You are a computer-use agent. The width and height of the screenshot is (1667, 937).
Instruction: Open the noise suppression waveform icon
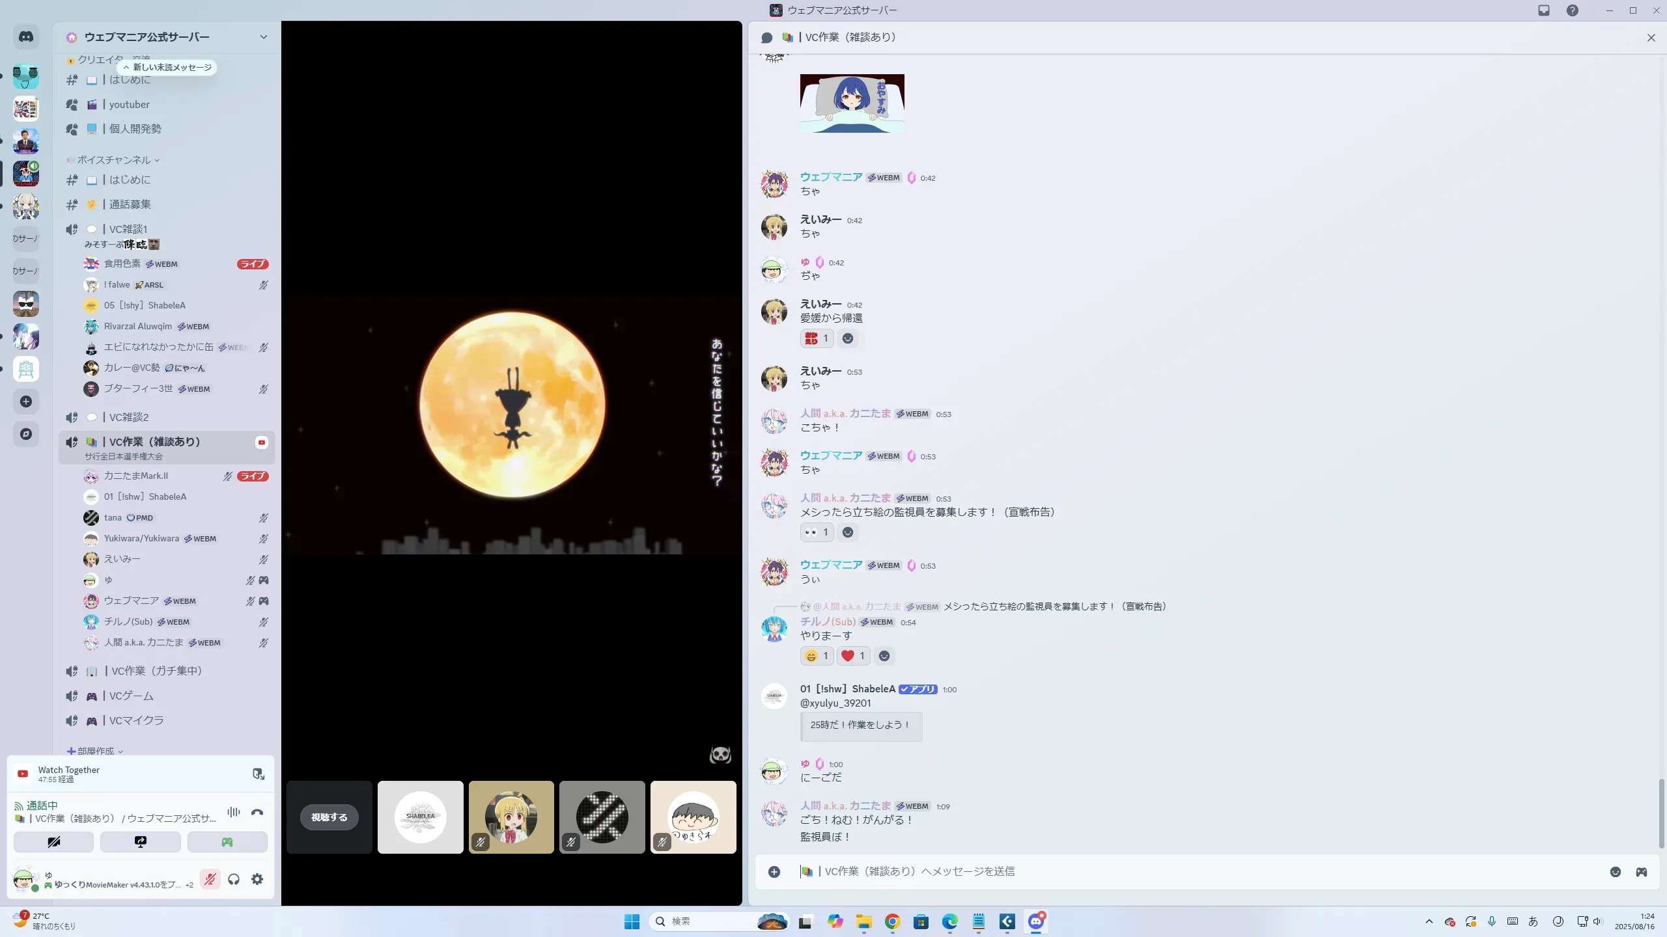click(233, 812)
